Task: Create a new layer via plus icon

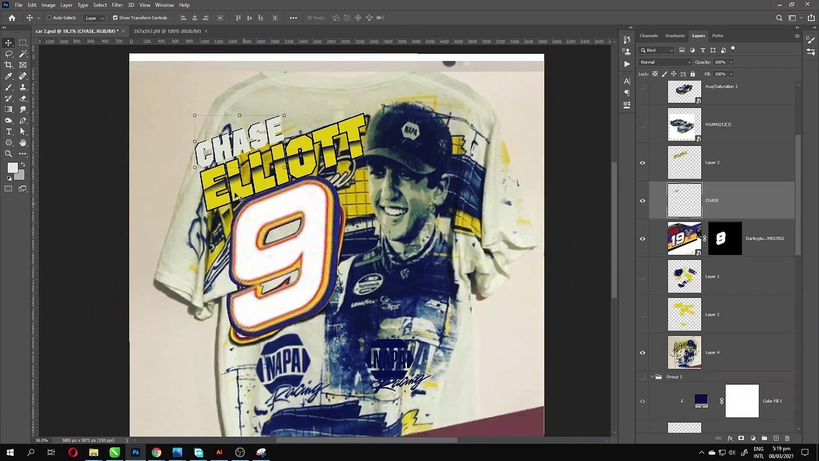Action: [775, 439]
